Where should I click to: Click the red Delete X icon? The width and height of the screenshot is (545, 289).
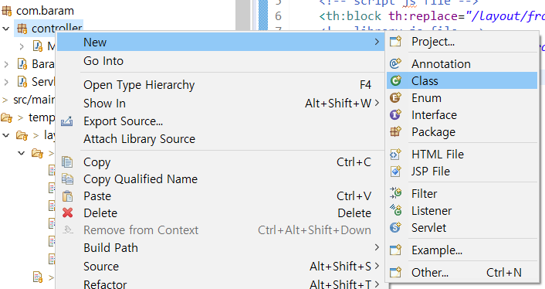[x=67, y=212]
